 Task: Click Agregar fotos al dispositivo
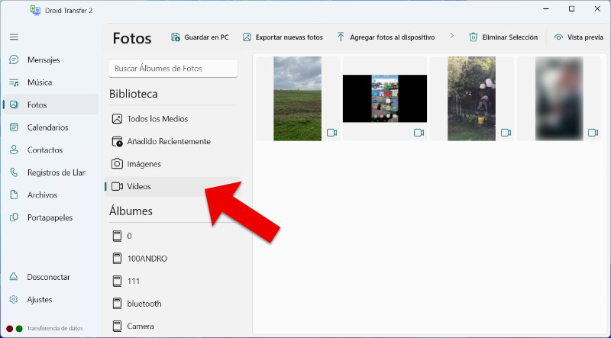click(386, 37)
